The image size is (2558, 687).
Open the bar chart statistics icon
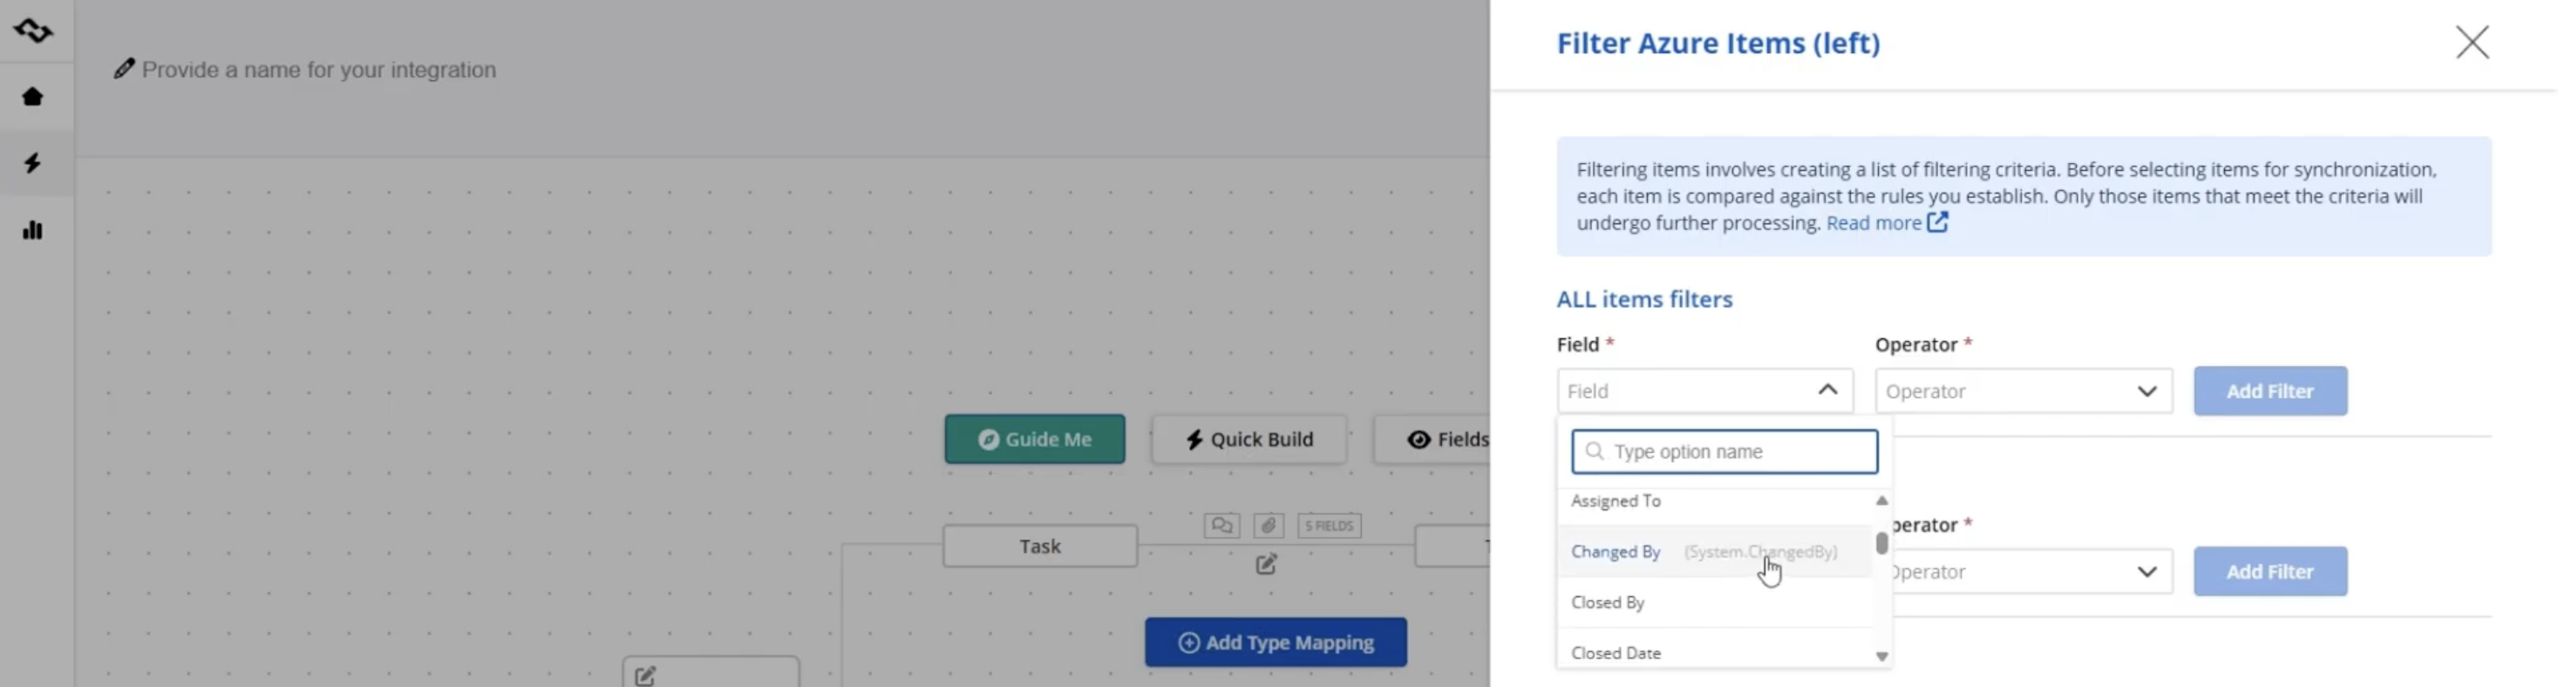pos(33,230)
